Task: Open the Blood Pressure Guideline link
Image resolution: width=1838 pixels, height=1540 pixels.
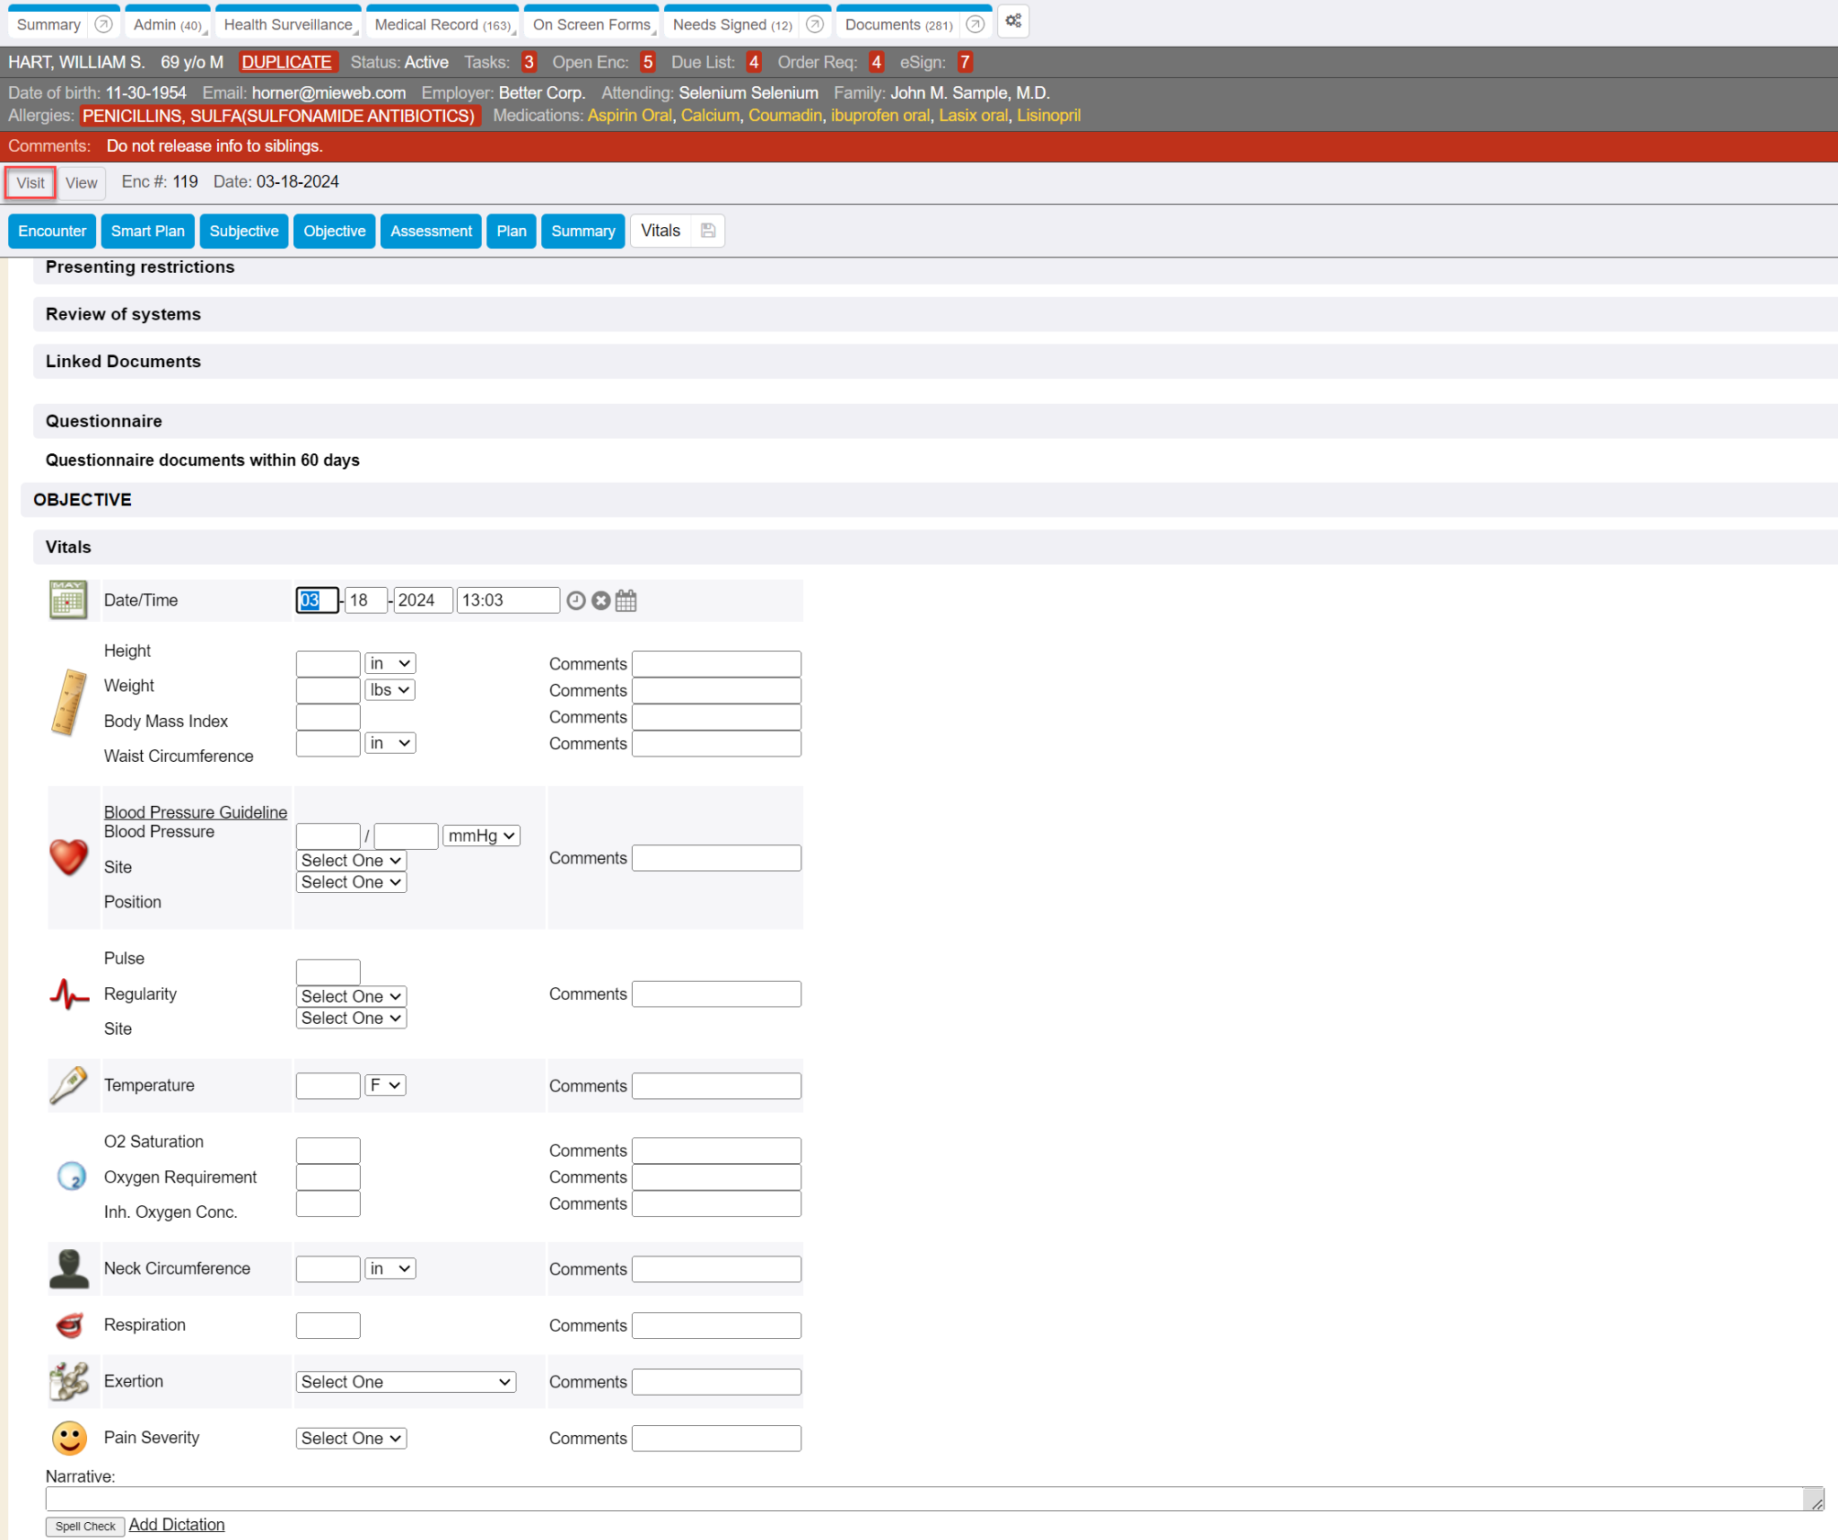Action: point(195,811)
